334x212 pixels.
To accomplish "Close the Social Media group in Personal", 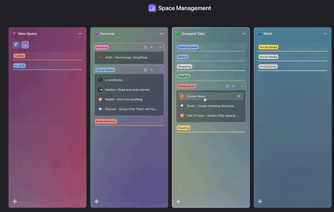I will click(152, 70).
